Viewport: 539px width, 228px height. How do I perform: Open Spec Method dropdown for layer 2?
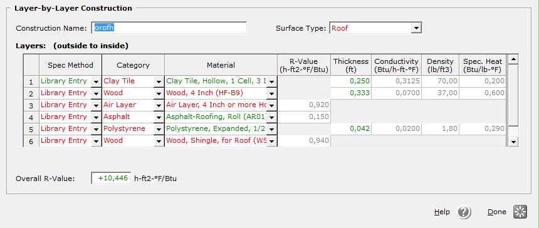click(x=96, y=93)
